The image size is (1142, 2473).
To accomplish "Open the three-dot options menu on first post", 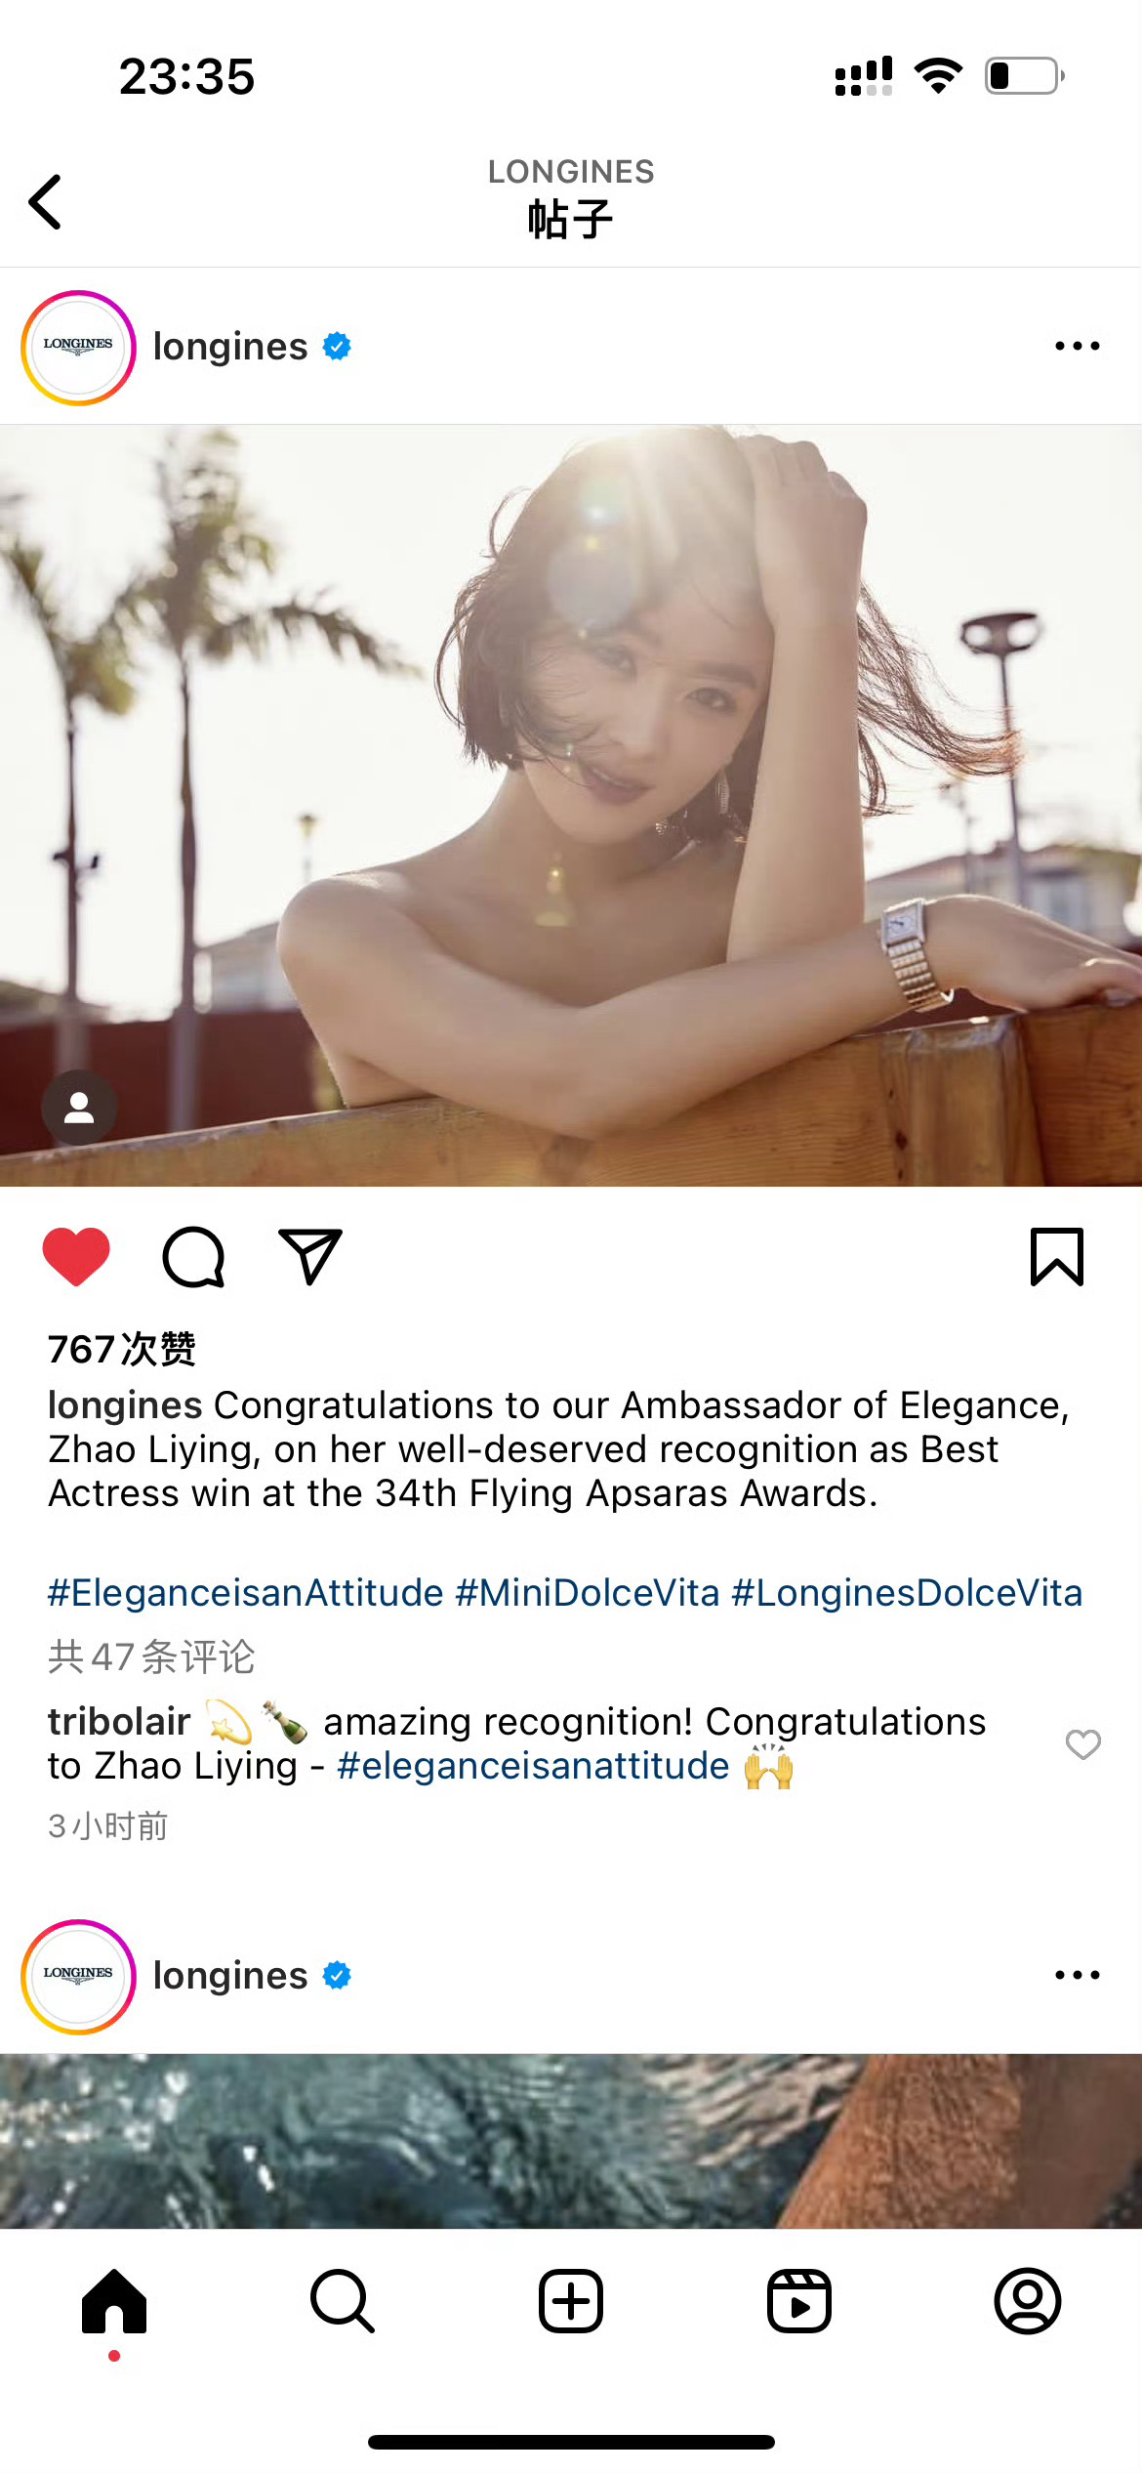I will [x=1078, y=346].
